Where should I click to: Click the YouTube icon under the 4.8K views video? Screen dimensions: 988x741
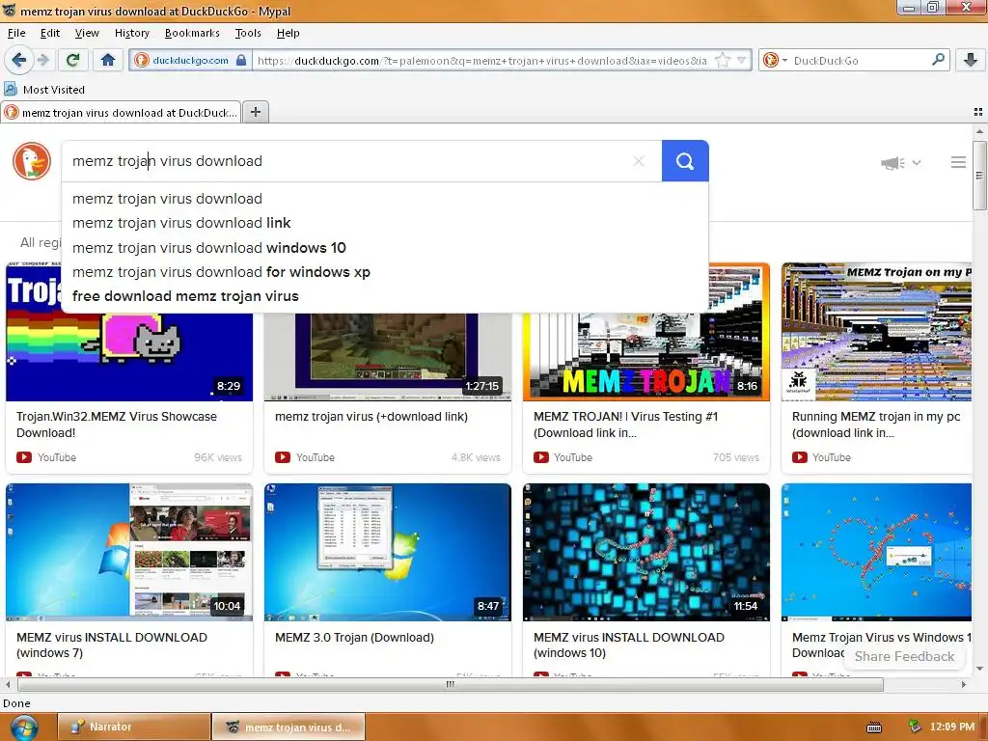(283, 457)
